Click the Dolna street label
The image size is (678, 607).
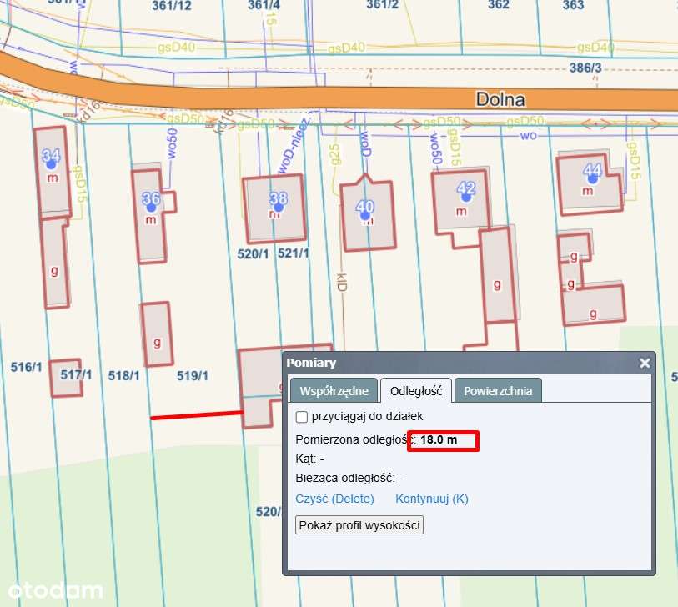click(500, 99)
